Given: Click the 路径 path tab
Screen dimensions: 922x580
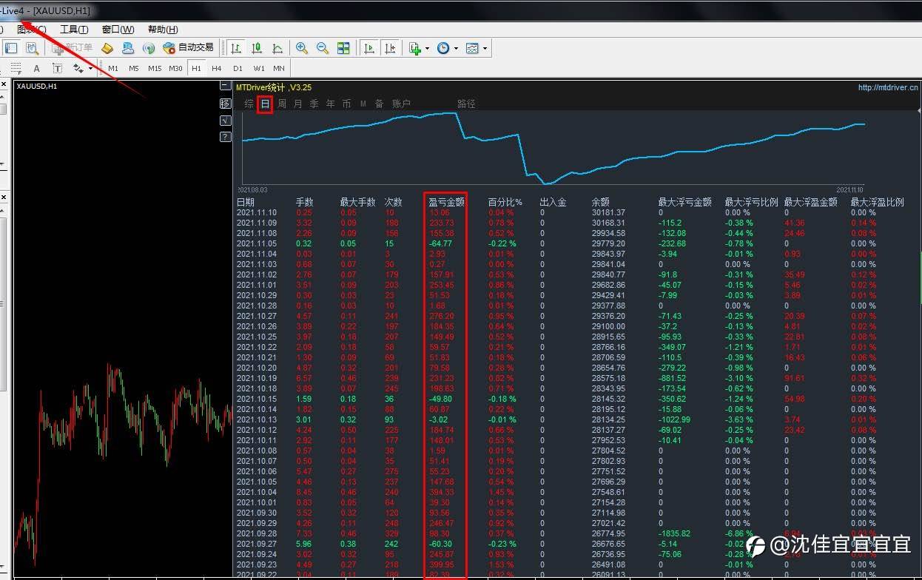Looking at the screenshot, I should (x=466, y=104).
